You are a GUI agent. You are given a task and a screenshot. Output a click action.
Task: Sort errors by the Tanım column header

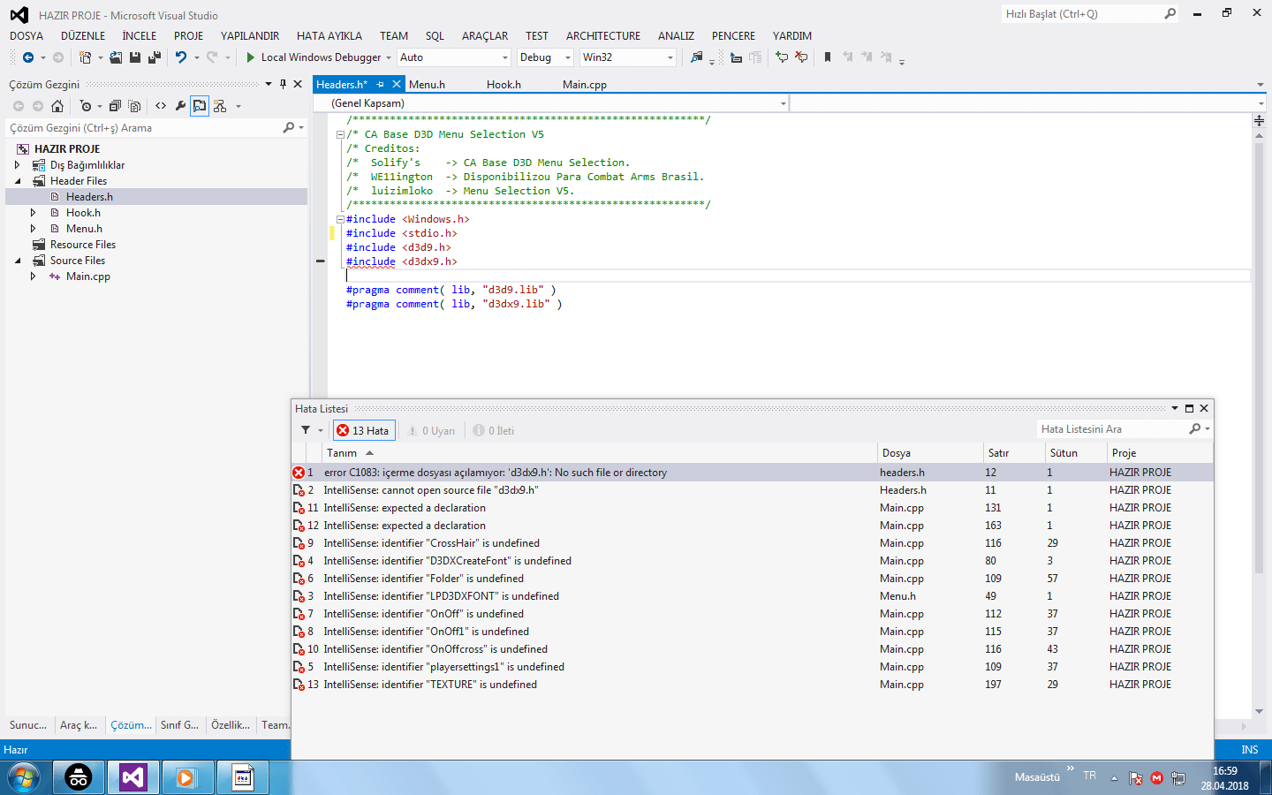600,453
